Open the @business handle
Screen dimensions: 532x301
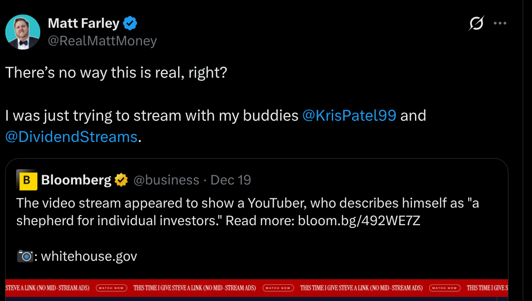click(x=166, y=180)
